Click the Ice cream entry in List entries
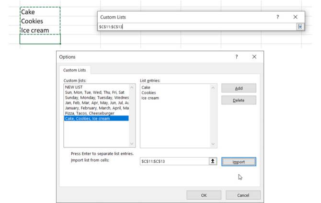The image size is (321, 203). [x=150, y=98]
